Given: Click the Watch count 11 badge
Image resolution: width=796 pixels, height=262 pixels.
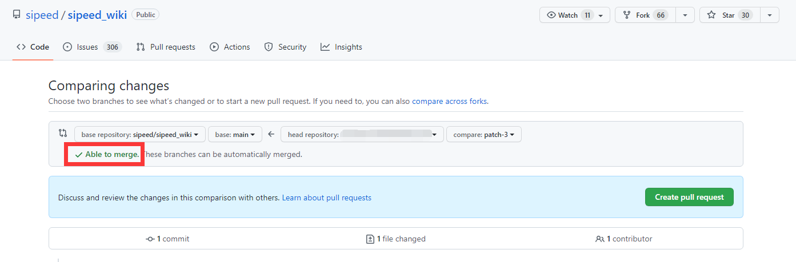Looking at the screenshot, I should pyautogui.click(x=587, y=15).
